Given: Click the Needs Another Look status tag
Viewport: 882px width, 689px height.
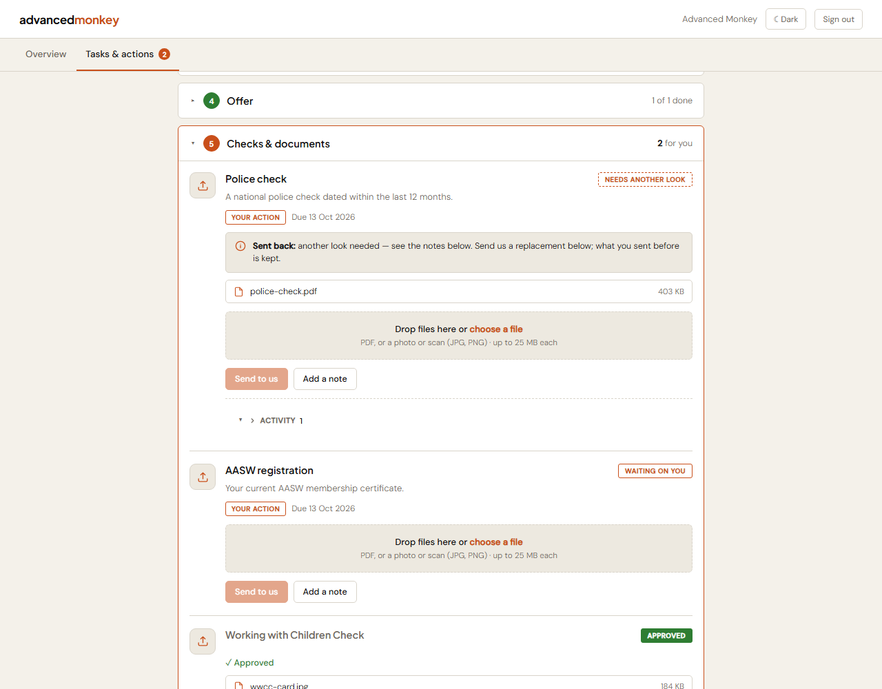Looking at the screenshot, I should 645,180.
